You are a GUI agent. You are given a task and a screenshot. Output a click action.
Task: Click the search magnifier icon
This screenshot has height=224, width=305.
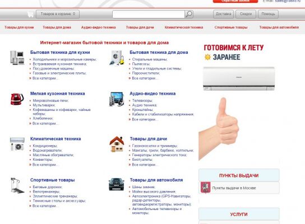(189, 14)
